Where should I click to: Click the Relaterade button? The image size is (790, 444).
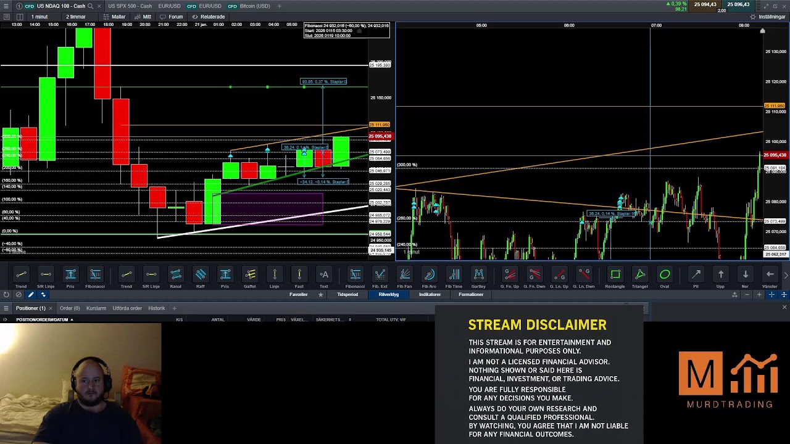point(209,17)
